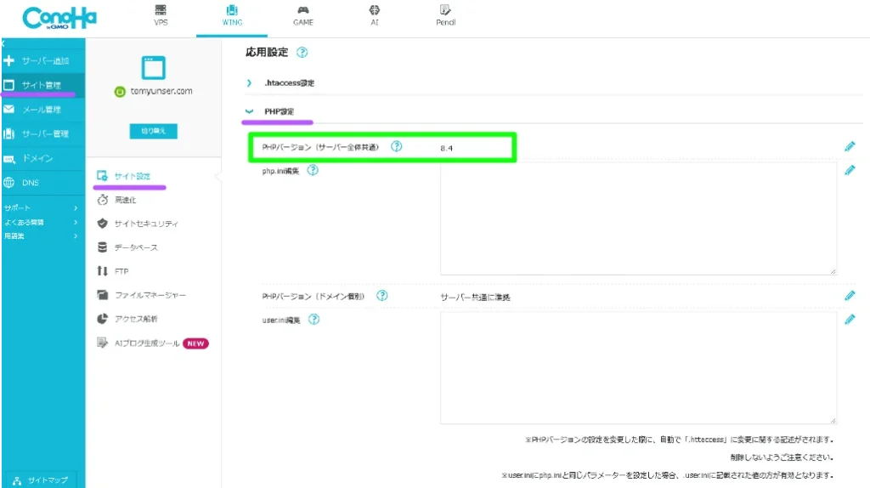Click the folder icon beside ファイルマネージャー
870x488 pixels.
102,295
